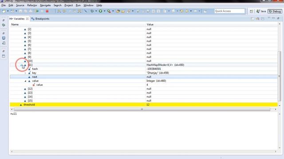Switch to the Java perspective

(x=261, y=11)
